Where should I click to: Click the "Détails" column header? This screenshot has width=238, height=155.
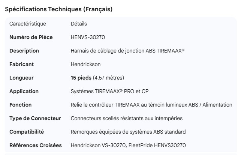click(79, 24)
